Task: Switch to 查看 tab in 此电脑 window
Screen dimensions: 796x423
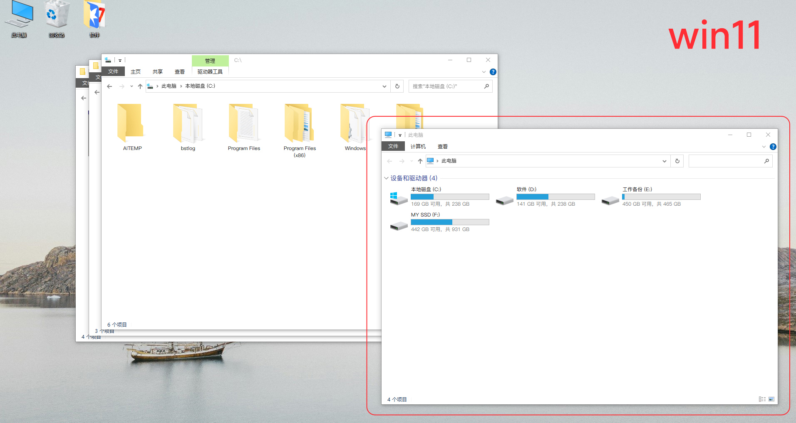Action: [443, 146]
